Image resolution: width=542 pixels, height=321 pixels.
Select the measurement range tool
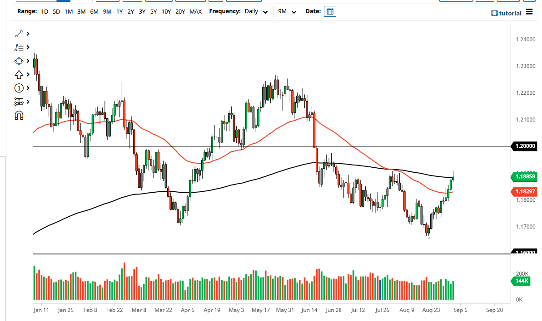19,102
